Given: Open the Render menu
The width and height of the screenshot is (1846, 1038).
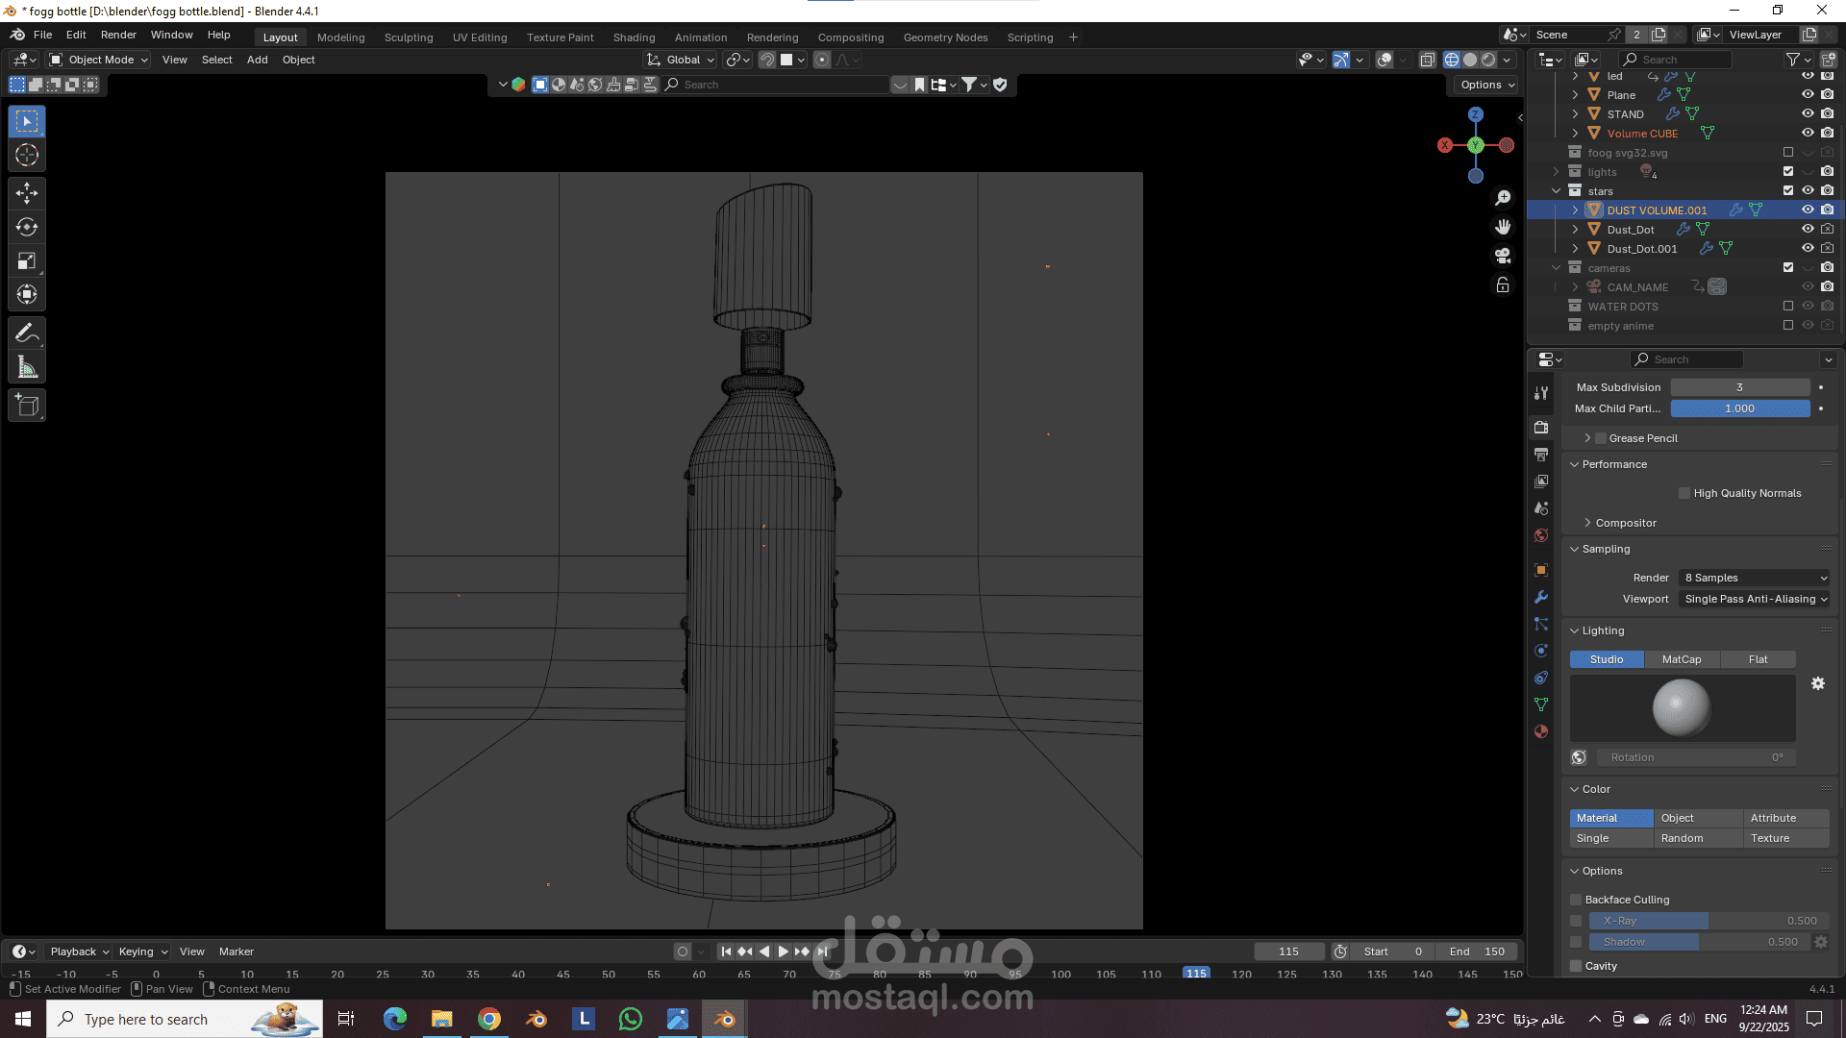Looking at the screenshot, I should 118,35.
